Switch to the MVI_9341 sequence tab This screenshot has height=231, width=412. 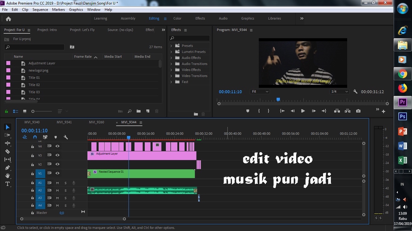pos(64,122)
